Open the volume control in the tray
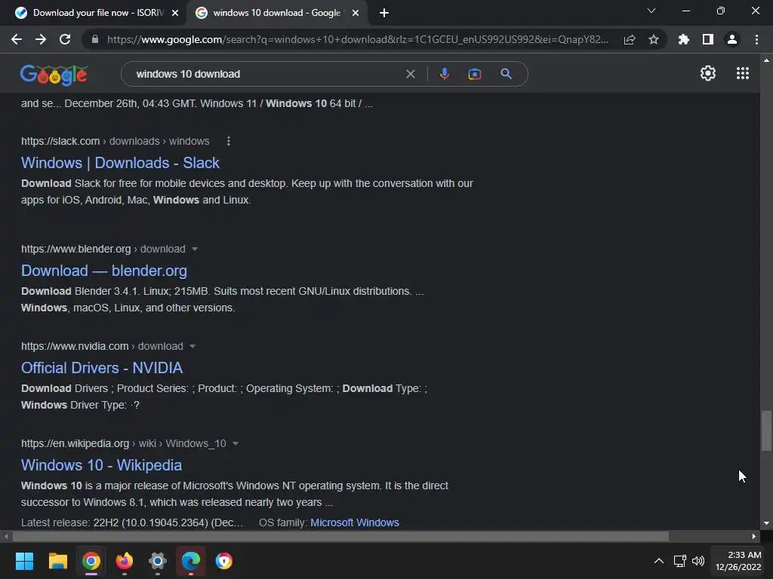The width and height of the screenshot is (773, 579). [x=698, y=561]
